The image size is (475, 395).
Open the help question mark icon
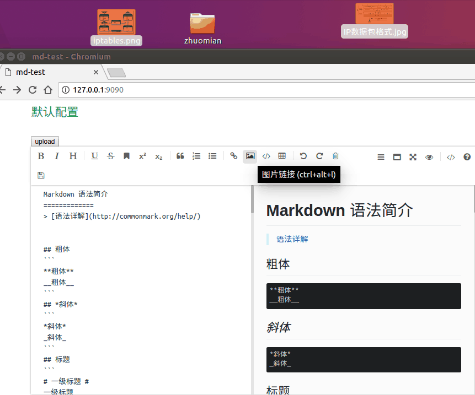[x=467, y=157]
